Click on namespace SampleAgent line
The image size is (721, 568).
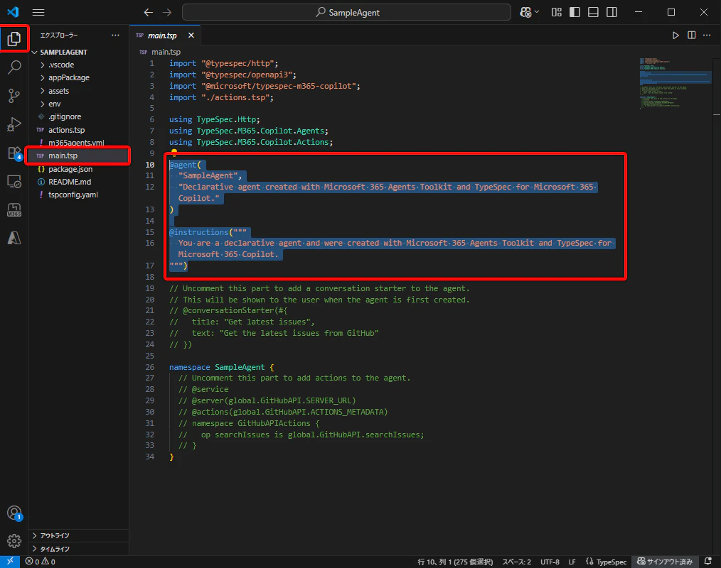coord(222,367)
